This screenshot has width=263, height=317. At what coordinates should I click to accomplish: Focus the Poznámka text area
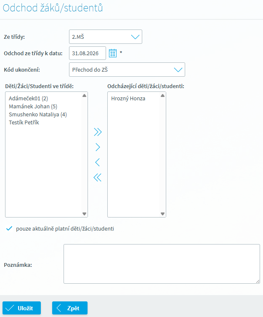162,264
